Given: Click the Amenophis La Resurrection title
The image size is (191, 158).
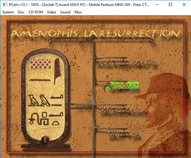Looking at the screenshot, I should point(96,33).
